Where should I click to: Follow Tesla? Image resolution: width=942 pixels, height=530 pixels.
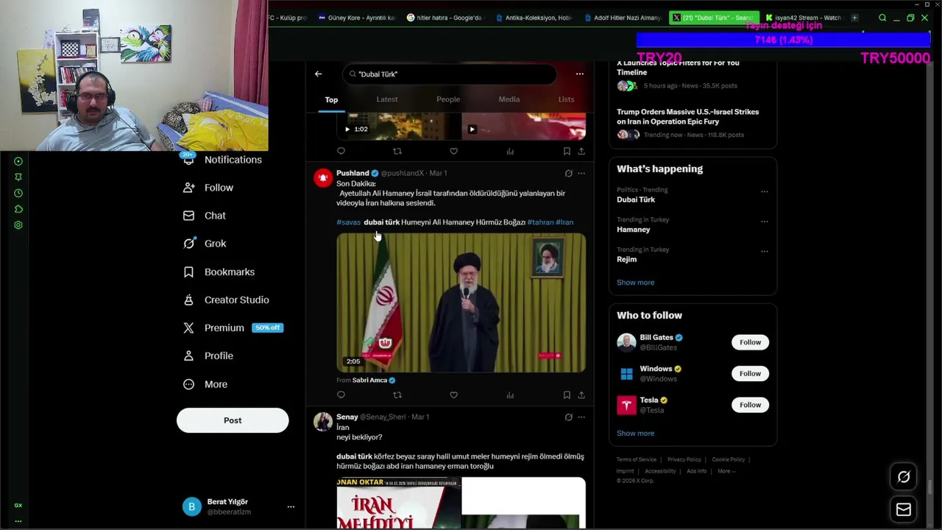click(x=750, y=405)
